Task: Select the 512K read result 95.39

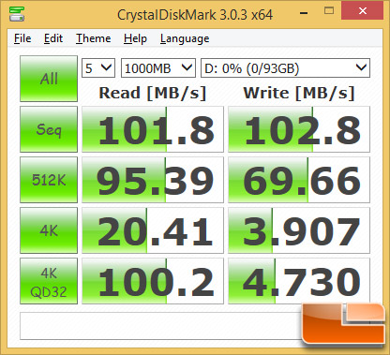Action: pyautogui.click(x=153, y=180)
